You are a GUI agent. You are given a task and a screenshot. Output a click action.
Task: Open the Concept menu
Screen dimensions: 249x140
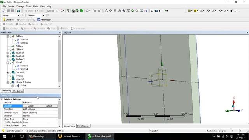[x=20, y=7]
